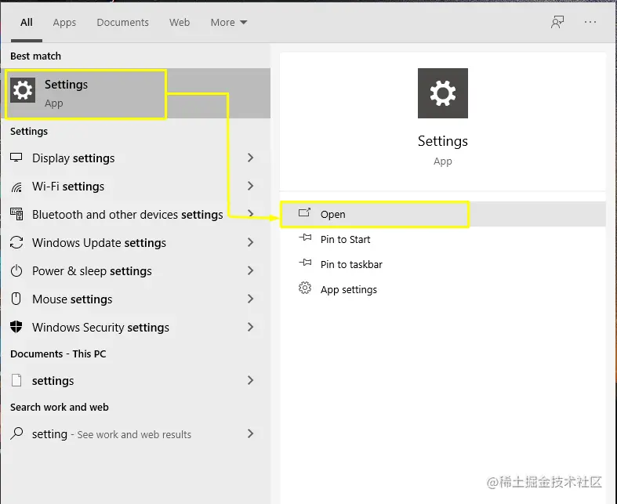The height and width of the screenshot is (504, 617).
Task: Click the Wi-Fi settings signal icon
Action: click(16, 187)
